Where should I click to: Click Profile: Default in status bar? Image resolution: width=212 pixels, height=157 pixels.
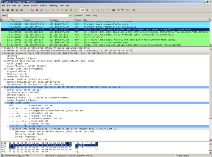(182, 155)
